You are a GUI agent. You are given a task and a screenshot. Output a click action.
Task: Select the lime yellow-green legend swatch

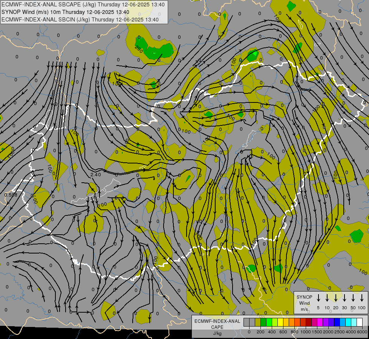pos(275,322)
